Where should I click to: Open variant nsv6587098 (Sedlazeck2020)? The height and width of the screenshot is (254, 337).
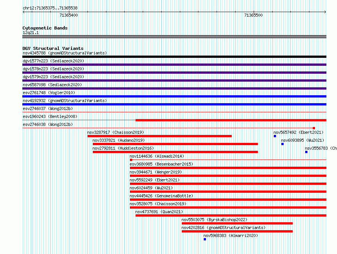pos(52,85)
